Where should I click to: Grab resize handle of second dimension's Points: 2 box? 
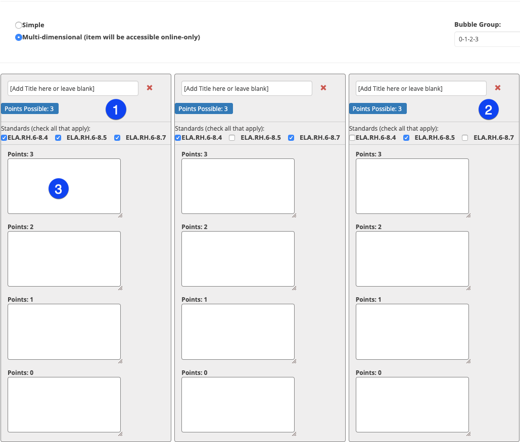tap(294, 289)
